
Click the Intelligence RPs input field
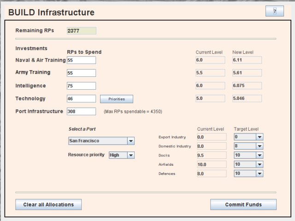(81, 86)
